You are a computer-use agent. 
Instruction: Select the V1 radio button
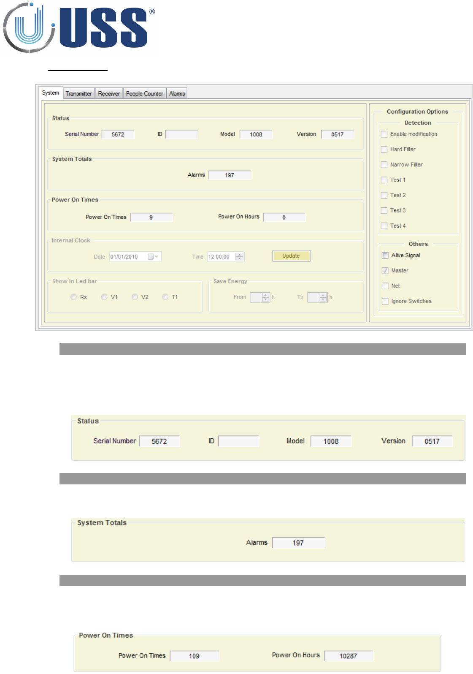(x=104, y=297)
